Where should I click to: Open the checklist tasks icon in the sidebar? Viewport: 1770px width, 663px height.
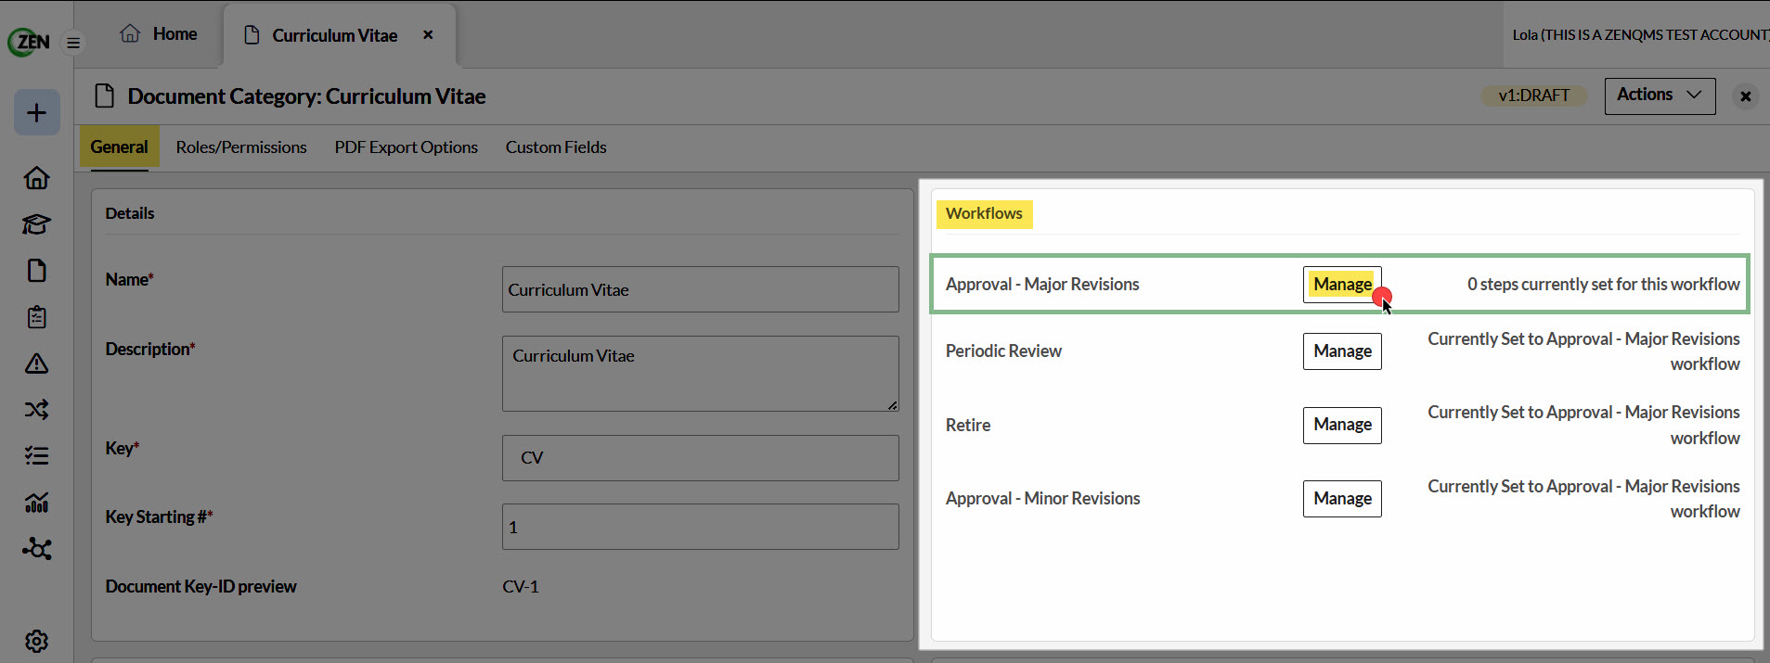coord(37,455)
